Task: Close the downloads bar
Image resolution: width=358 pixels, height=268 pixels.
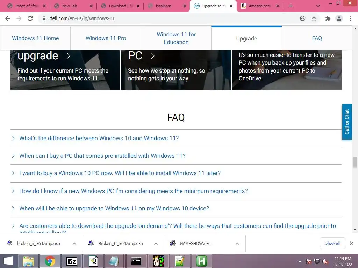Action: coord(352,243)
